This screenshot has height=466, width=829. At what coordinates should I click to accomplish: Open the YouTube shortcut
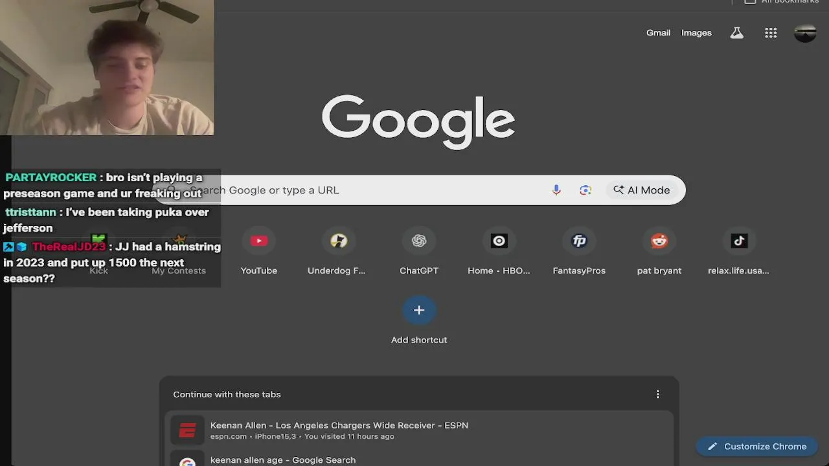point(259,252)
